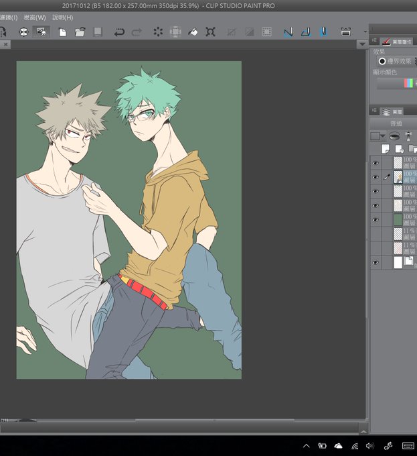
Task: Toggle the selection border display icon
Action: coord(266,32)
